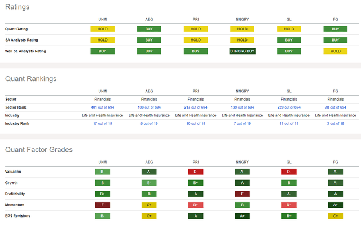Click the Wall St. Analysts Rating label
This screenshot has height=225, width=361.
[25, 51]
